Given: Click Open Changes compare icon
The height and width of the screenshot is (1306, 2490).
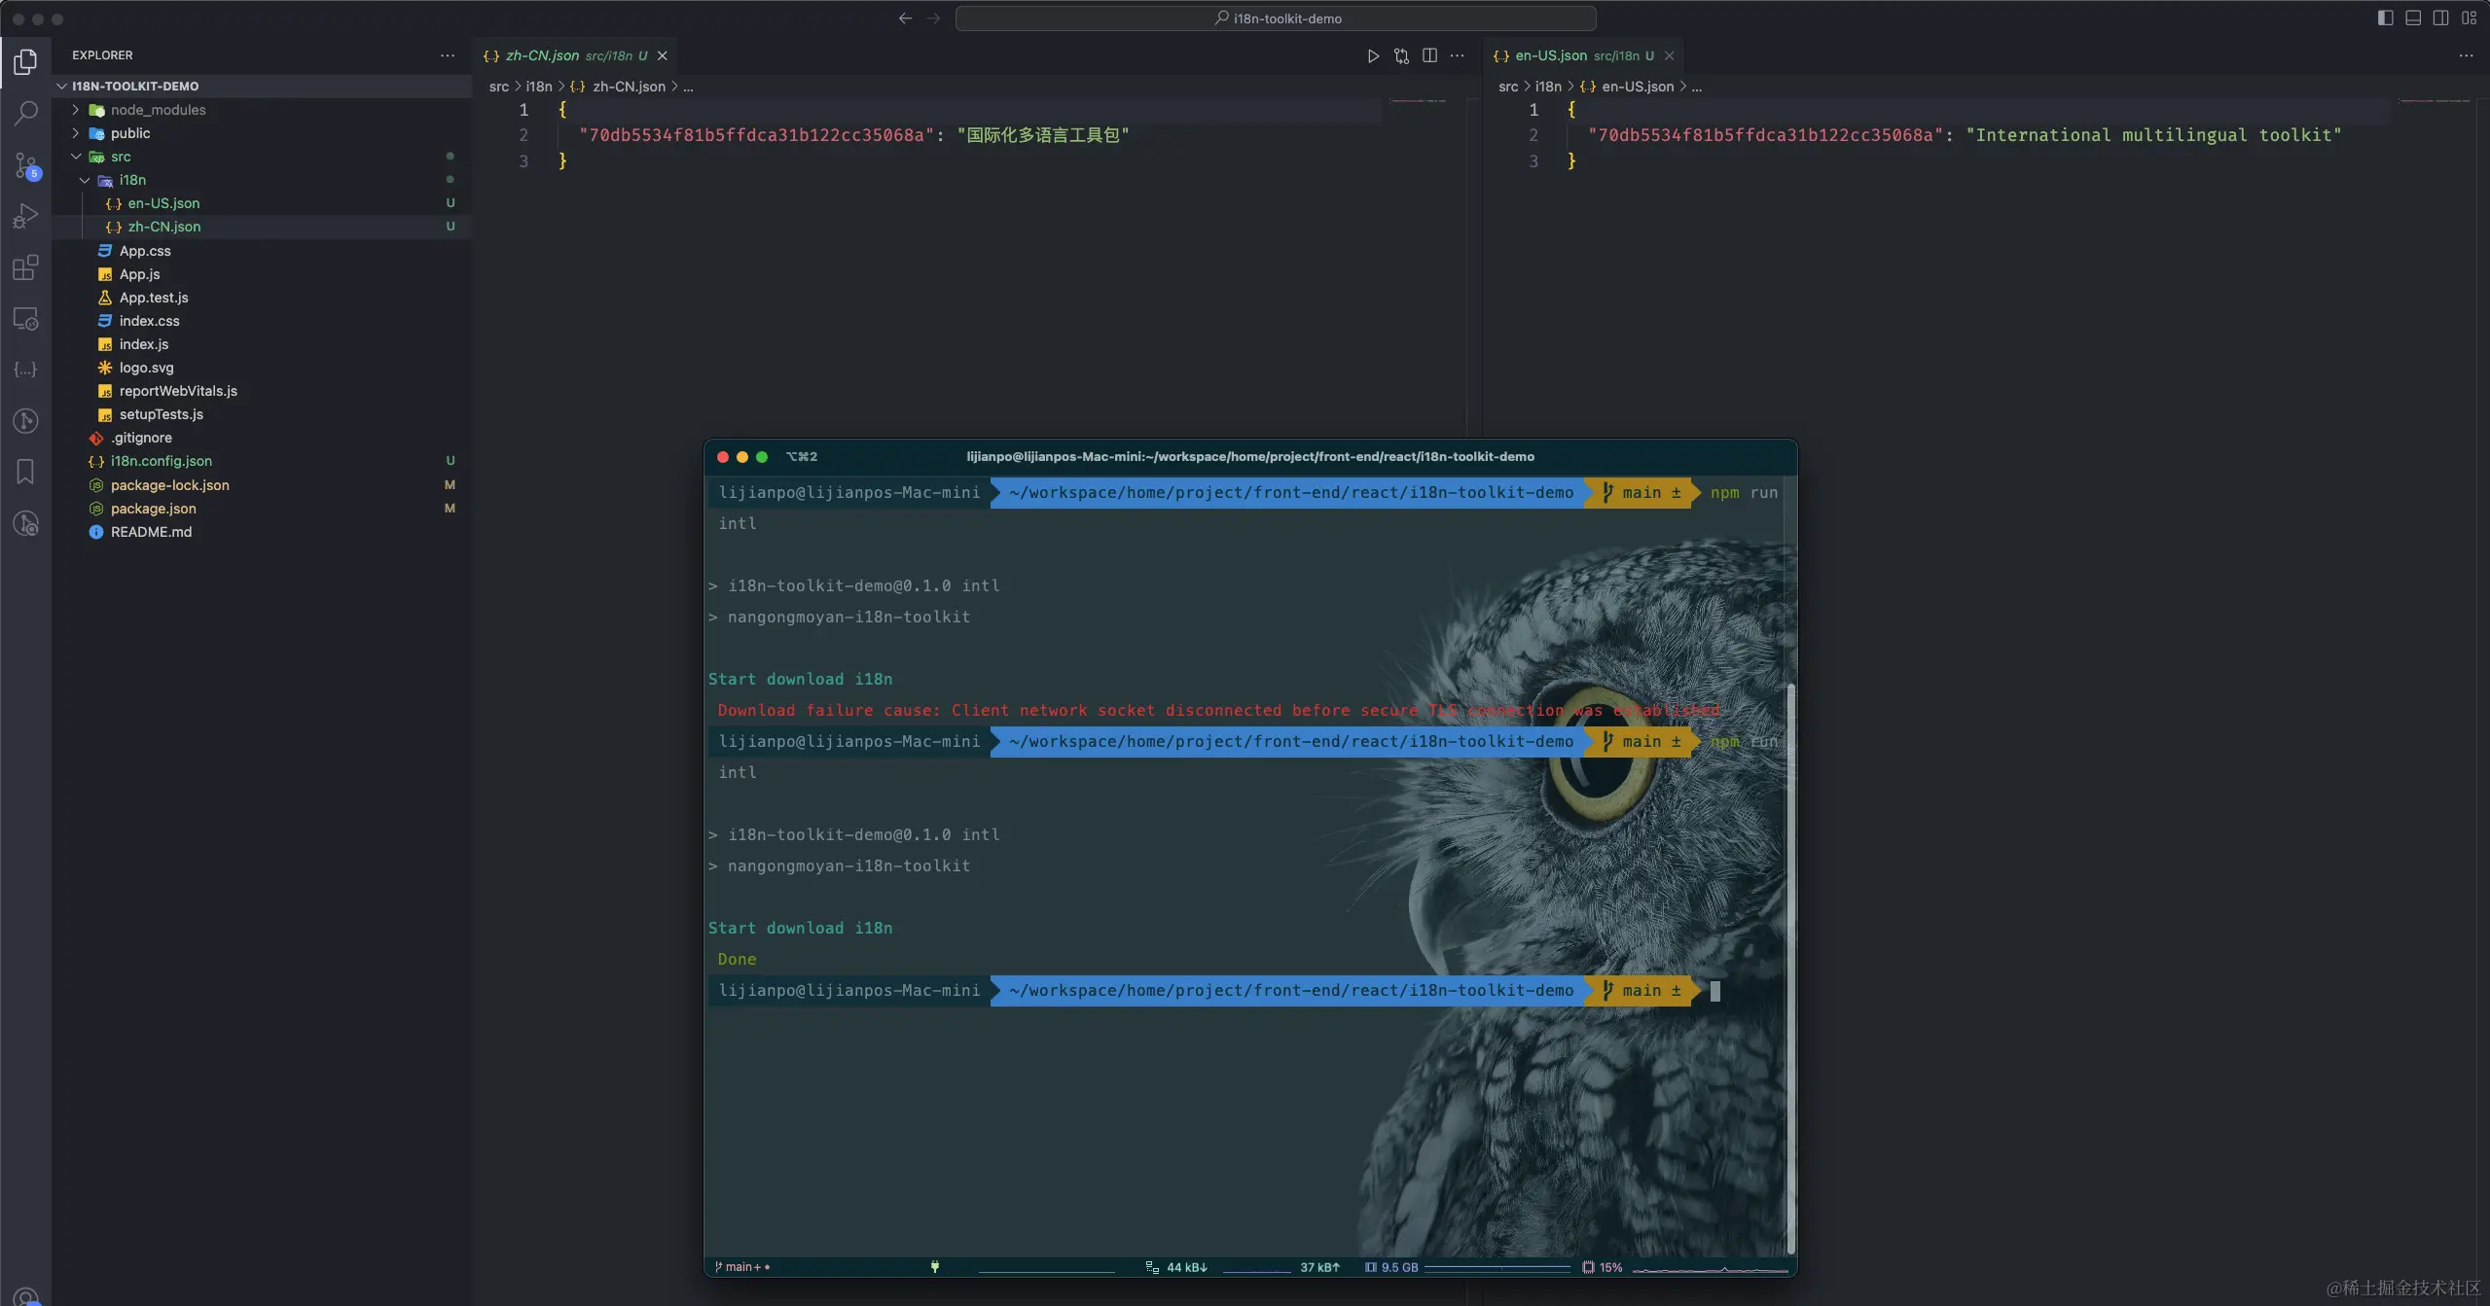Looking at the screenshot, I should point(1401,56).
